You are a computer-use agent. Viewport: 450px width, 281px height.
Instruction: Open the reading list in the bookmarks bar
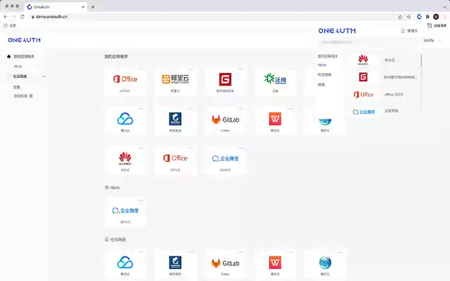coord(437,25)
